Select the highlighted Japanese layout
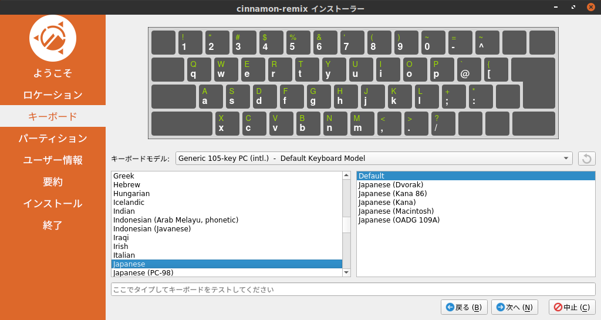The image size is (601, 320). [x=227, y=264]
